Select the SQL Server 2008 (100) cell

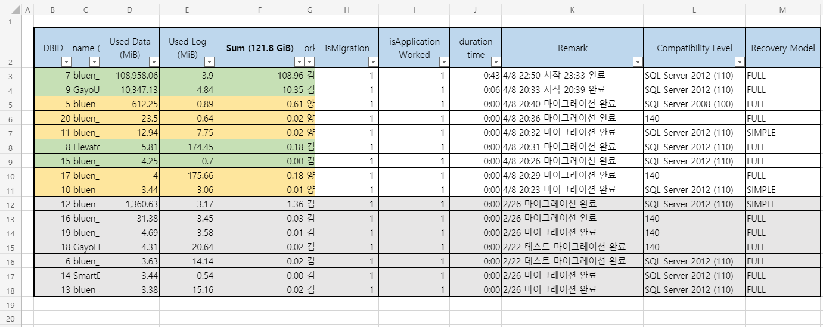[694, 104]
